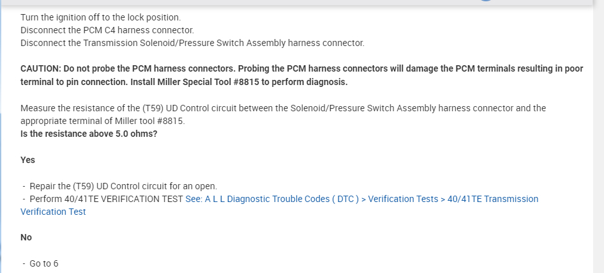Click the bold 'No' answer heading
The width and height of the screenshot is (604, 273).
point(26,237)
